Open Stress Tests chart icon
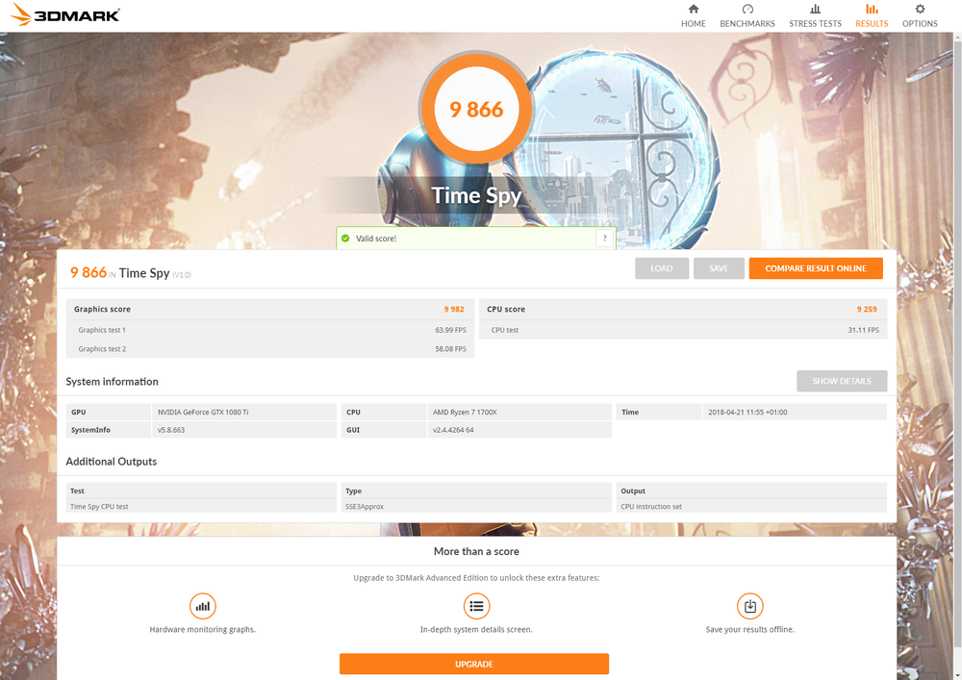 pos(815,9)
